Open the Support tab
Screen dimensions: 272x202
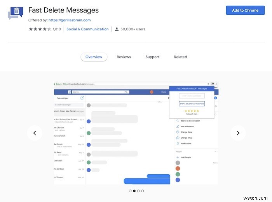(152, 57)
